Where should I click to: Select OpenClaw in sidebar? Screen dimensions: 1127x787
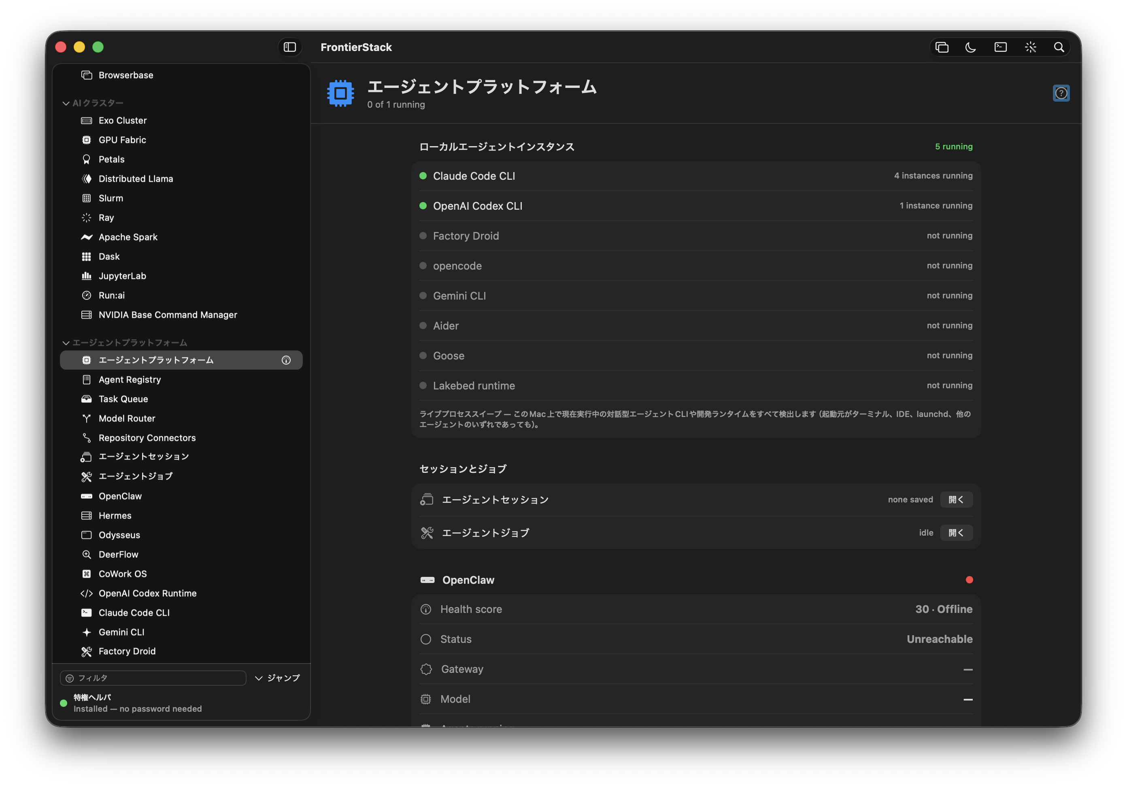[x=181, y=496]
